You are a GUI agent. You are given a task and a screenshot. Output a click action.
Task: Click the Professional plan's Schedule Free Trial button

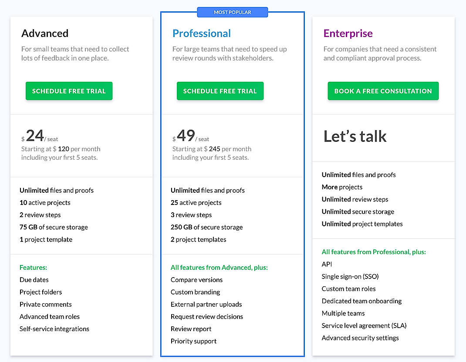pyautogui.click(x=220, y=91)
